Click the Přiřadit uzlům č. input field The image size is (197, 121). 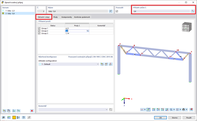[x=161, y=11]
